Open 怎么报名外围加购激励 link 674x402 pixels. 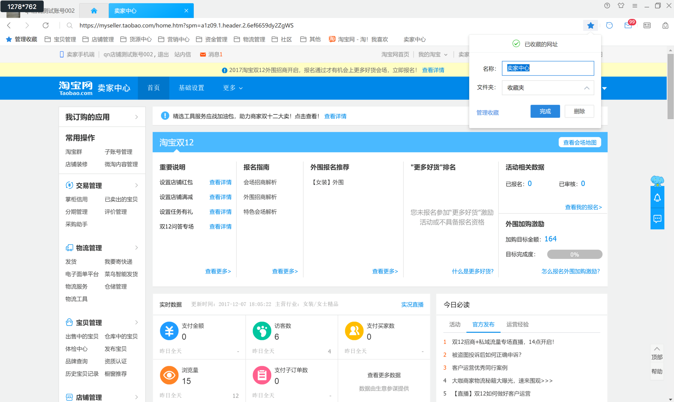(570, 271)
